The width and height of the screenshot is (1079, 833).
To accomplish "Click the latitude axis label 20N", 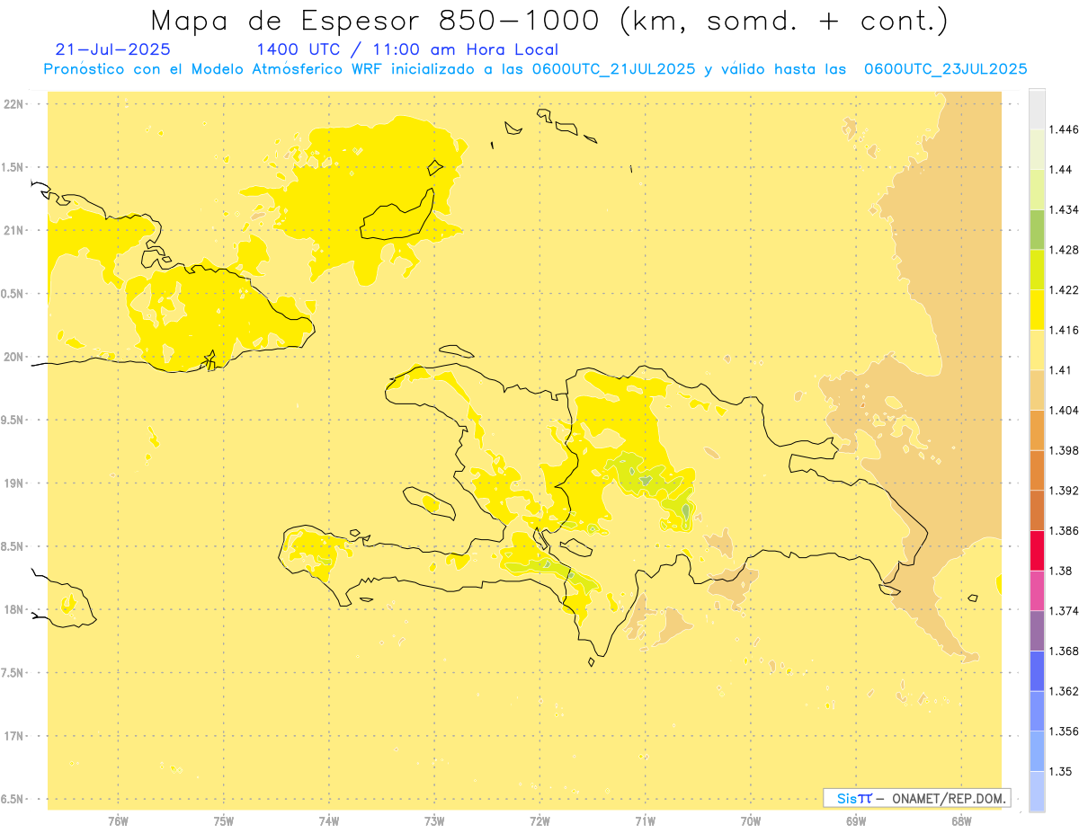I will [x=13, y=357].
